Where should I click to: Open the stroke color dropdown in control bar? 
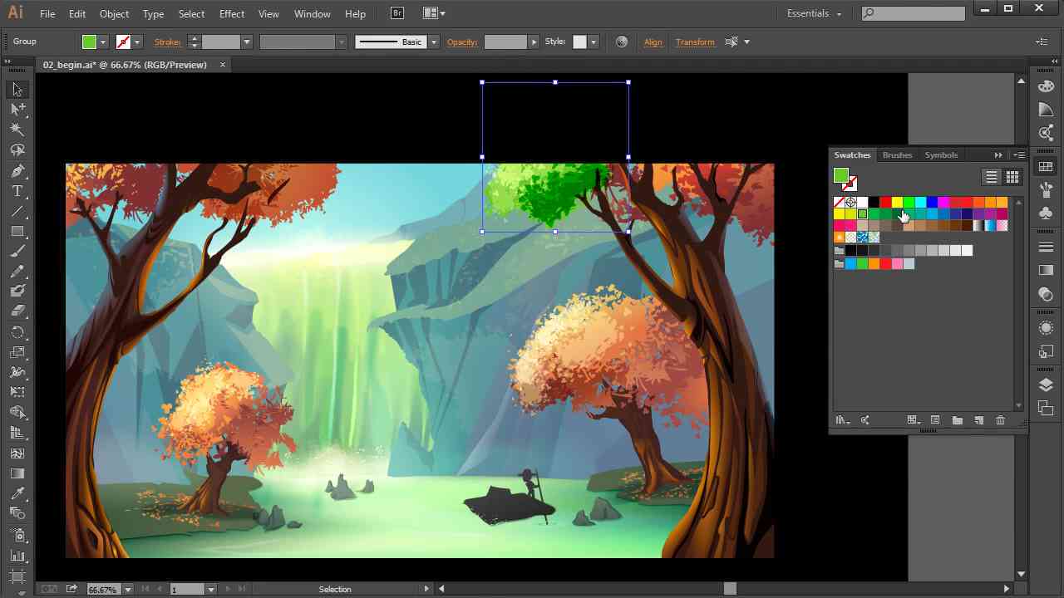point(137,42)
